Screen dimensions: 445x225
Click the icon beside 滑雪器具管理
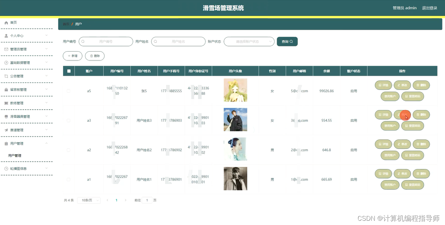[6, 116]
